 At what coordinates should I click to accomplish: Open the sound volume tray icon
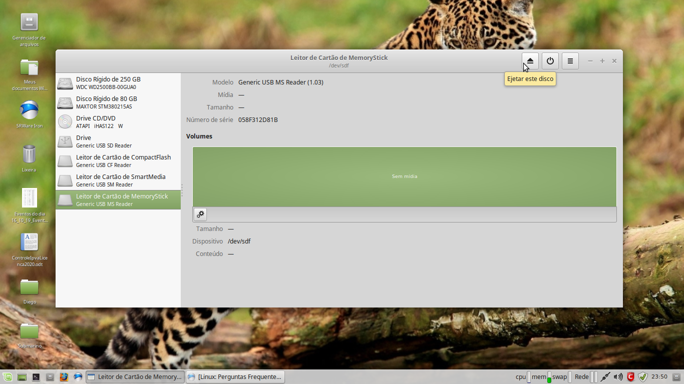618,377
